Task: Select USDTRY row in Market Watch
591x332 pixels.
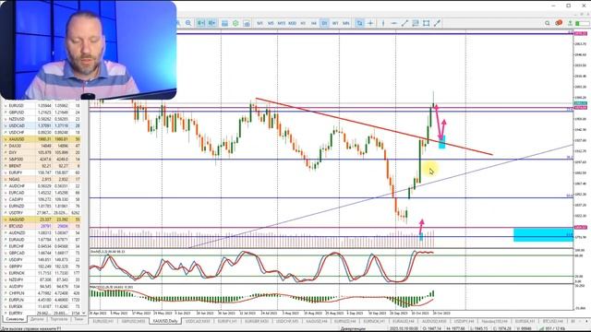Action: (42, 213)
